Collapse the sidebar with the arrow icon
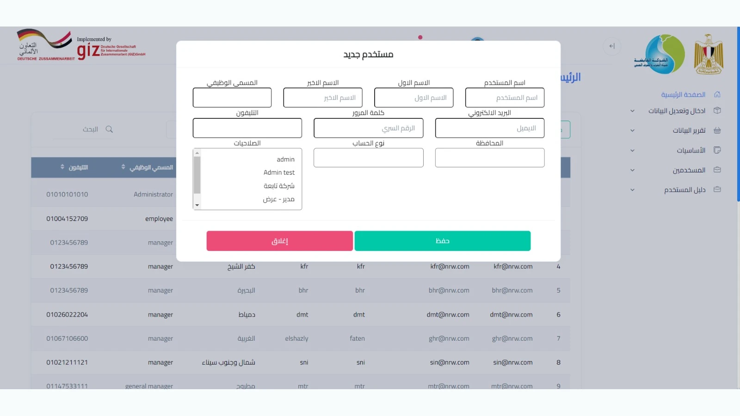 pos(612,46)
